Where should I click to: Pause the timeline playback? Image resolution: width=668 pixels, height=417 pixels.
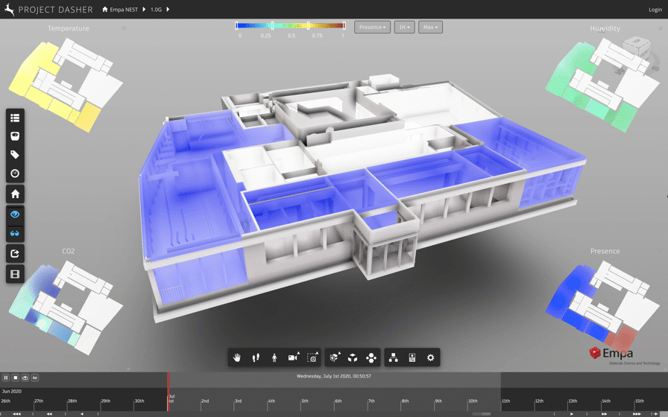6,378
